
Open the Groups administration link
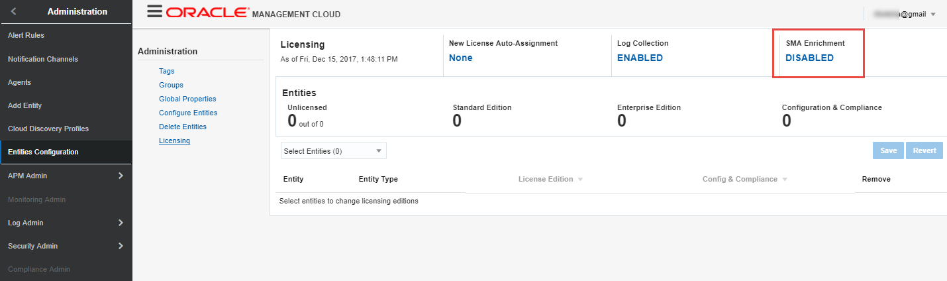(x=171, y=85)
